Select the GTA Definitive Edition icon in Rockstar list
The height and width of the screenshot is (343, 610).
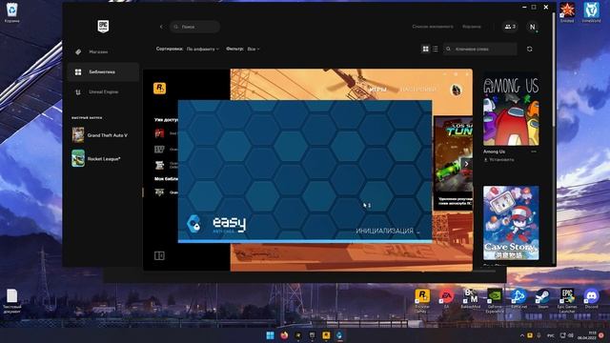point(159,165)
